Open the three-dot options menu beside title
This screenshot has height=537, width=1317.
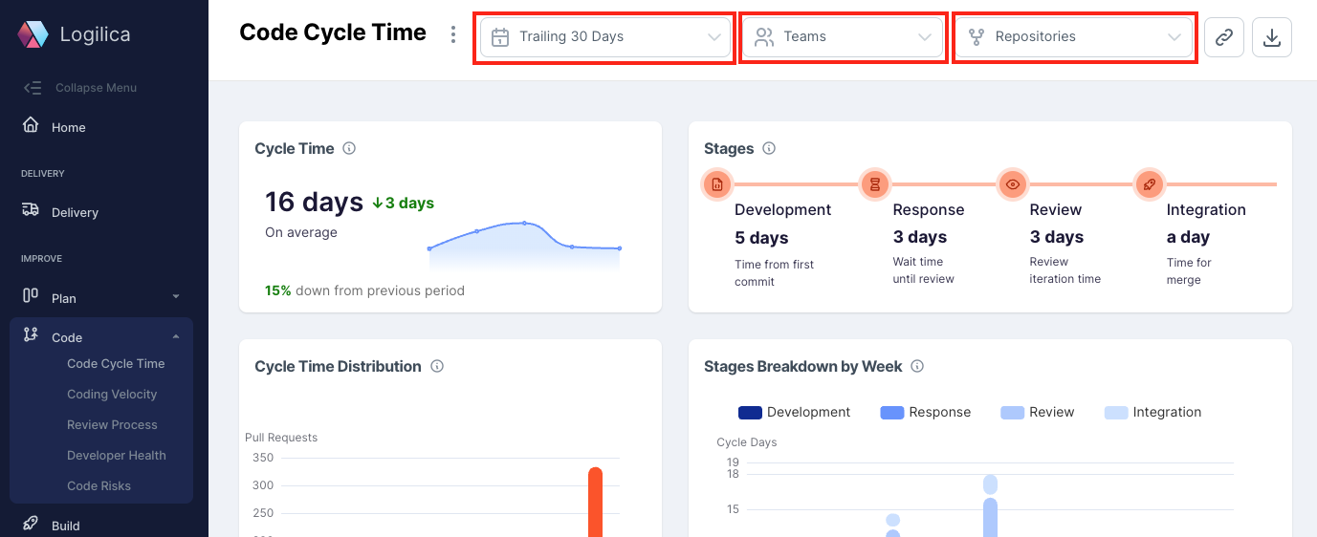(x=453, y=34)
